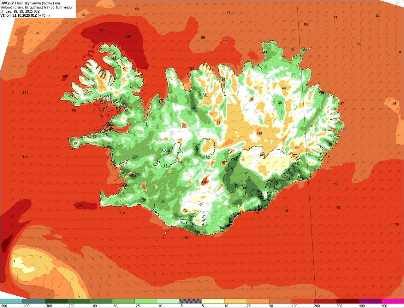Click the value '174' on the southeast coast
The image size is (404, 308).
click(x=256, y=213)
